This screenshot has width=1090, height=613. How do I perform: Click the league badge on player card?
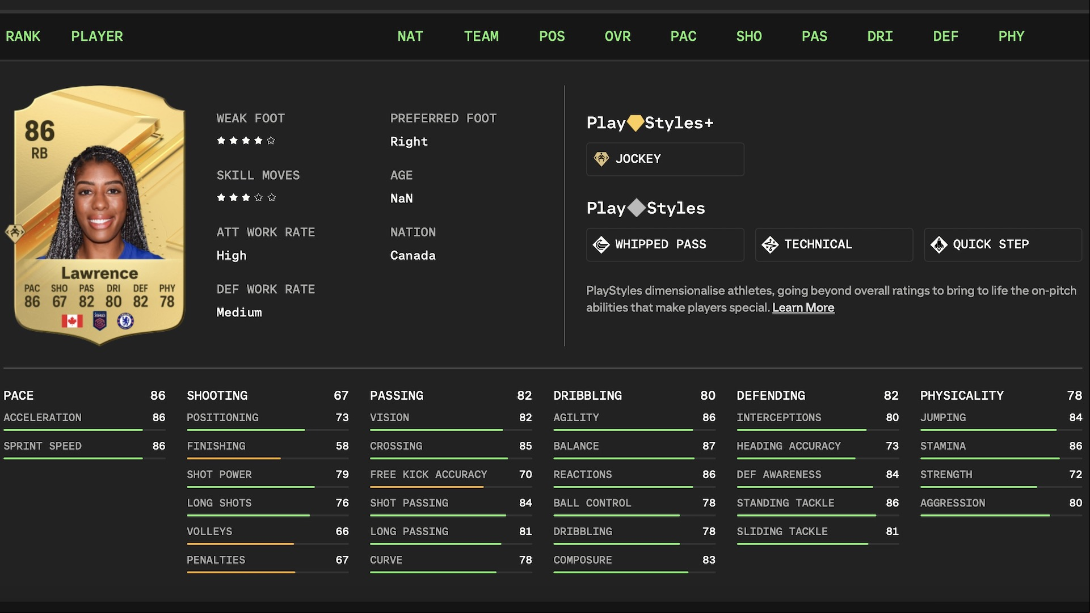(x=100, y=321)
